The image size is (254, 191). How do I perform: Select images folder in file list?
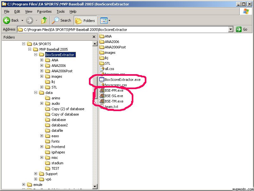pyautogui.click(x=107, y=53)
